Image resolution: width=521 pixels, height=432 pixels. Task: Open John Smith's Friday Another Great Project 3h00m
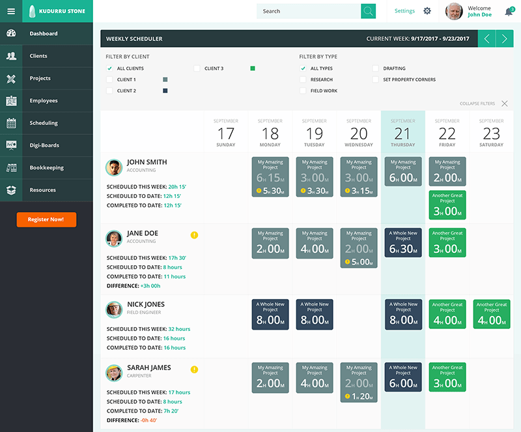447,205
